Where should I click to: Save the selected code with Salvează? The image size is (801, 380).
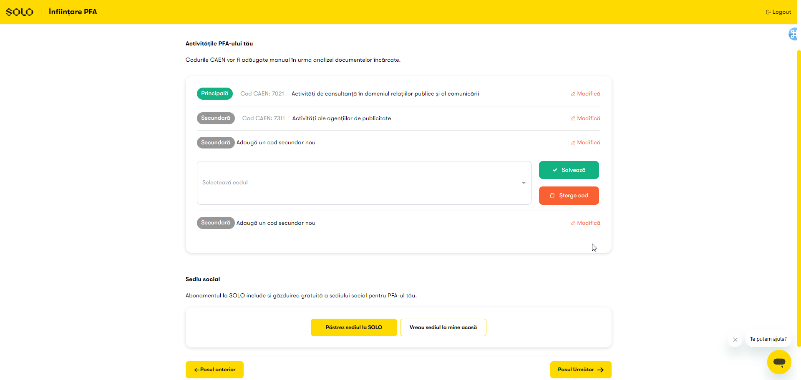tap(569, 170)
